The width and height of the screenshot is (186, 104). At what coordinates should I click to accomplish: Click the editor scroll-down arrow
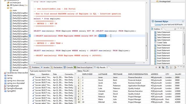(x=146, y=60)
